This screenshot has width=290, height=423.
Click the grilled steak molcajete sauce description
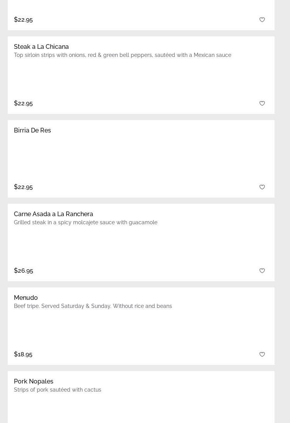[85, 222]
